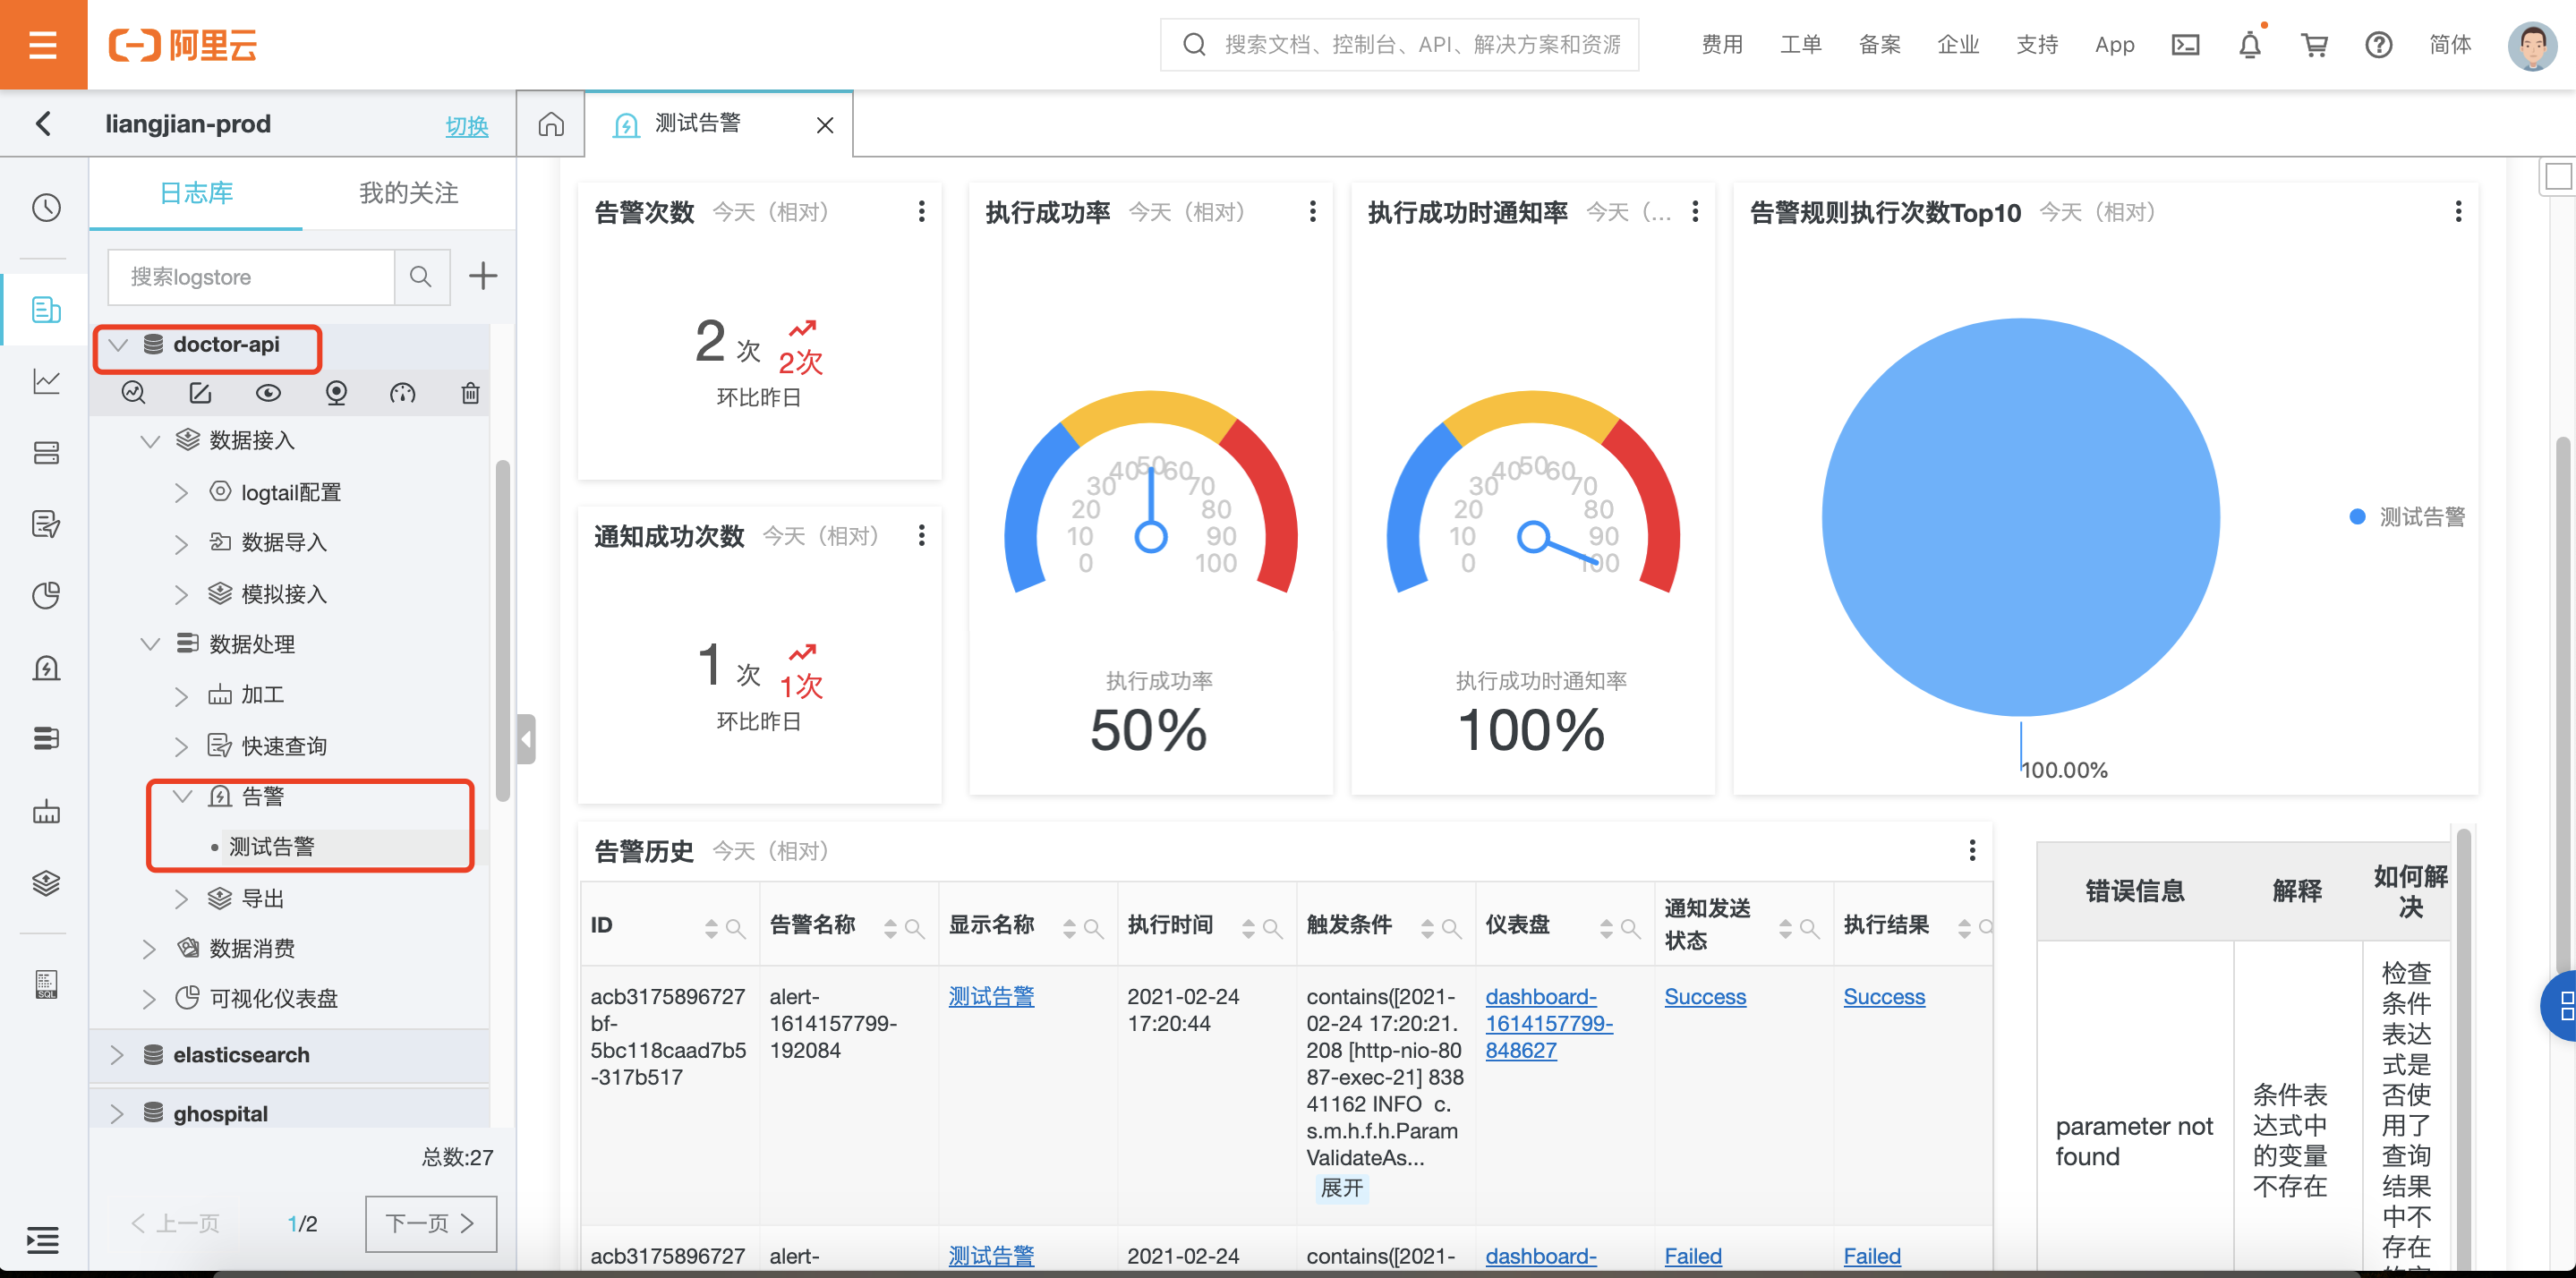The width and height of the screenshot is (2576, 1278).
Task: Open the Cloud Shell terminal icon
Action: [2185, 45]
